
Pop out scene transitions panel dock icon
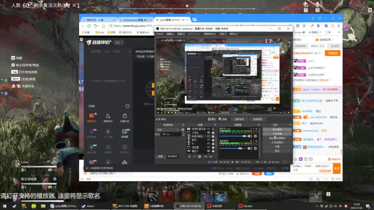point(183,125)
